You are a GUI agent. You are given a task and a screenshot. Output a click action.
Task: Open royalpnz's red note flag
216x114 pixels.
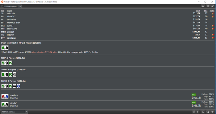tap(213, 38)
